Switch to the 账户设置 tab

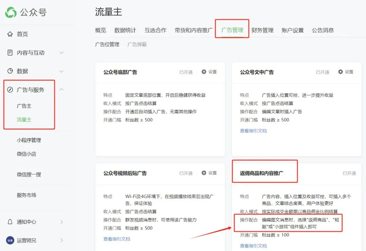[292, 30]
